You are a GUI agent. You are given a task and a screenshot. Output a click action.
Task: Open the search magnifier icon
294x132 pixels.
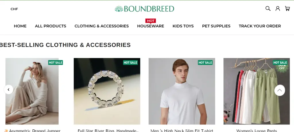pyautogui.click(x=268, y=8)
